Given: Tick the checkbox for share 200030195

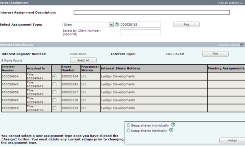Looking at the screenshot, I should [x=55, y=84].
